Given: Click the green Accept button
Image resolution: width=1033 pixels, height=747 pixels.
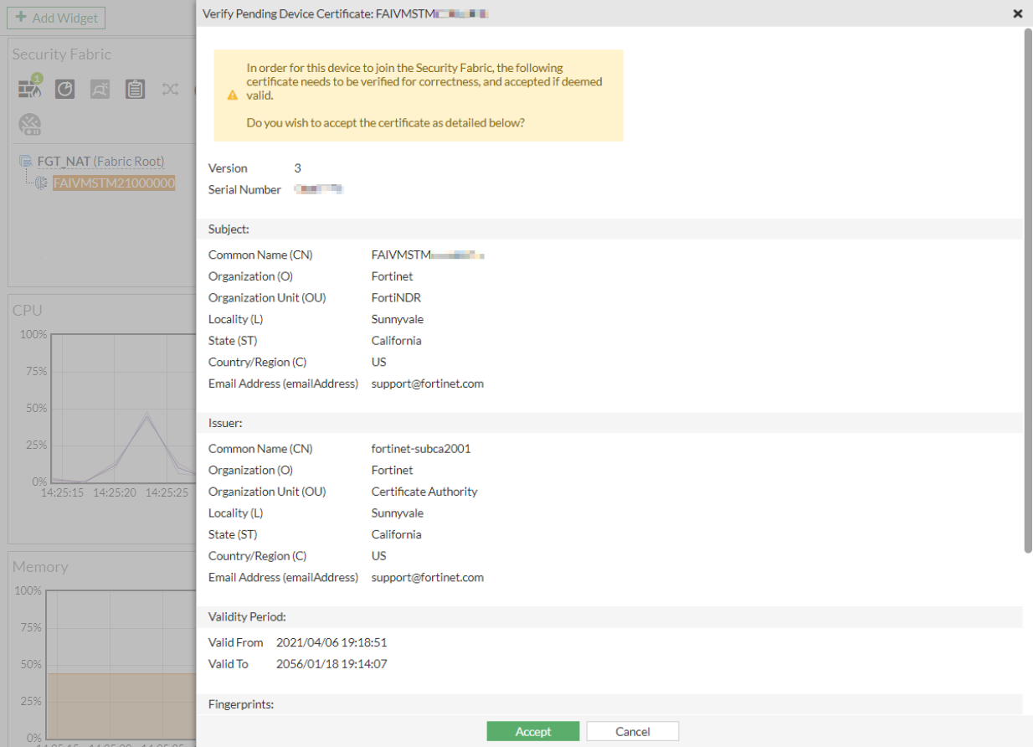Looking at the screenshot, I should coord(533,731).
